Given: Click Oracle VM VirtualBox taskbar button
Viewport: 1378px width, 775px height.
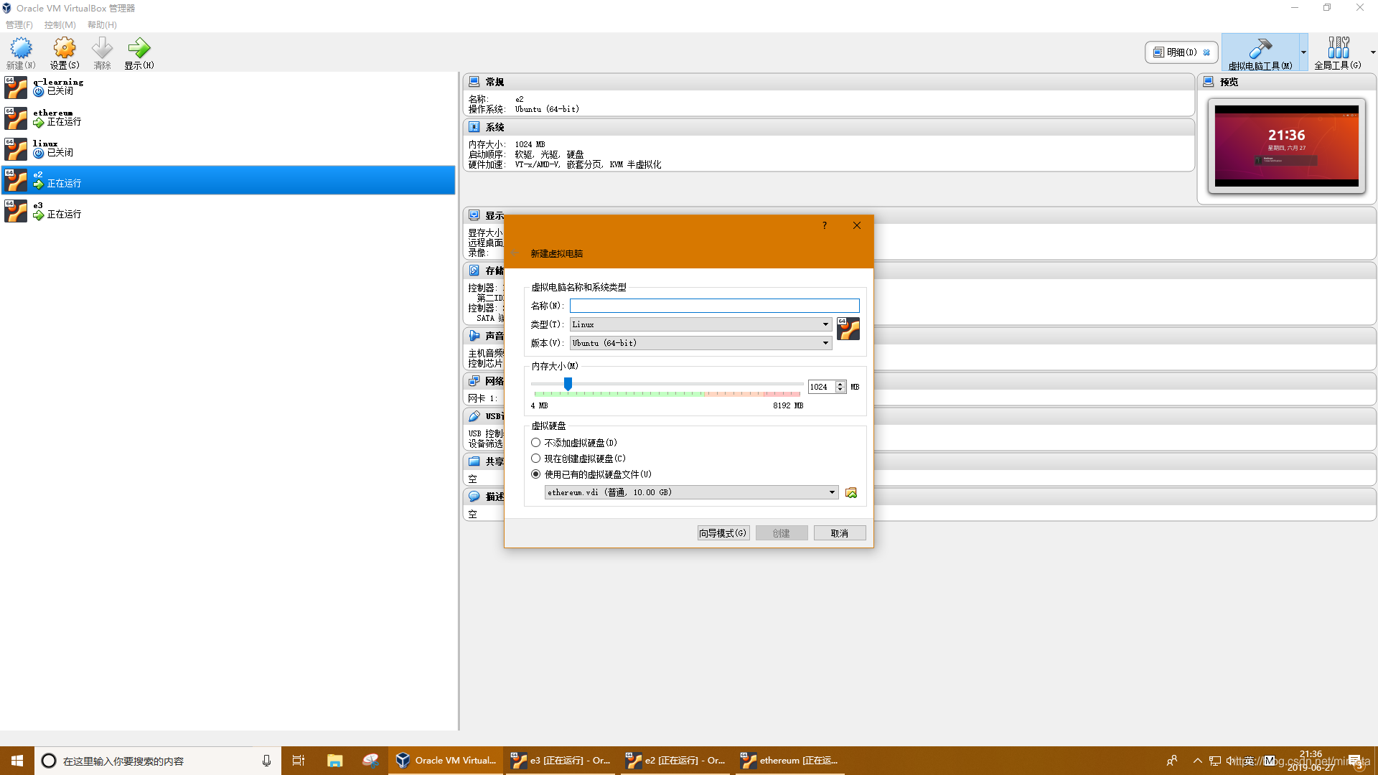Looking at the screenshot, I should coord(446,761).
